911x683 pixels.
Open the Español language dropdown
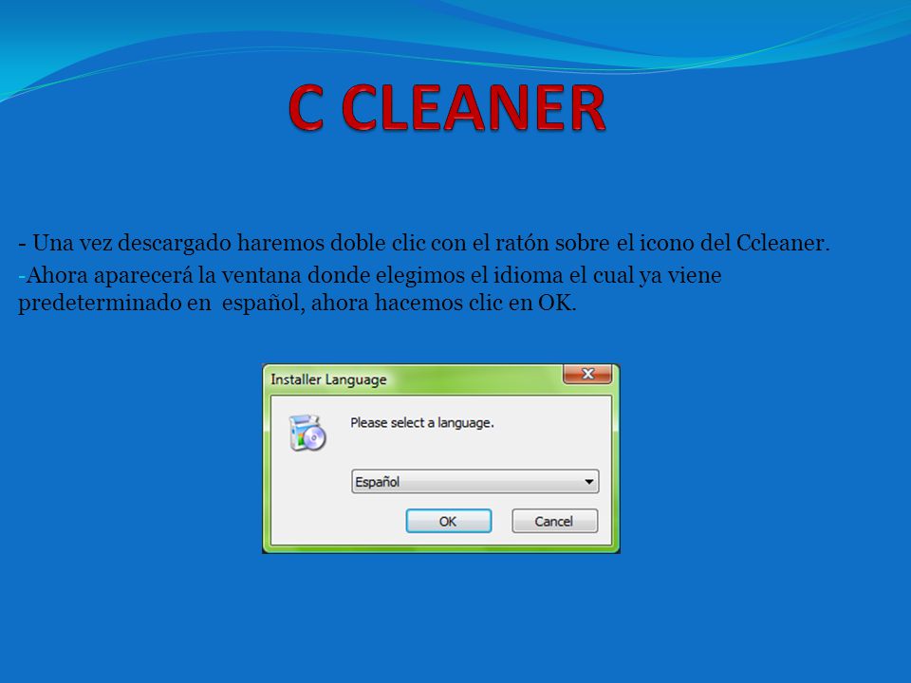(474, 482)
